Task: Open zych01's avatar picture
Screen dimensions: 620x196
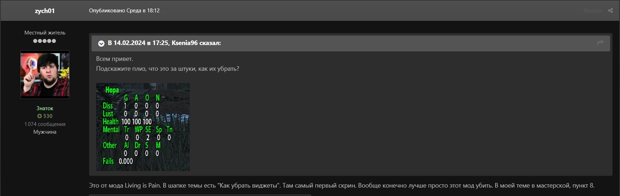Action: [45, 74]
